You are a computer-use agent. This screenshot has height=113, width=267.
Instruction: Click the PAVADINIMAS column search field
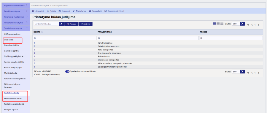pos(148,38)
